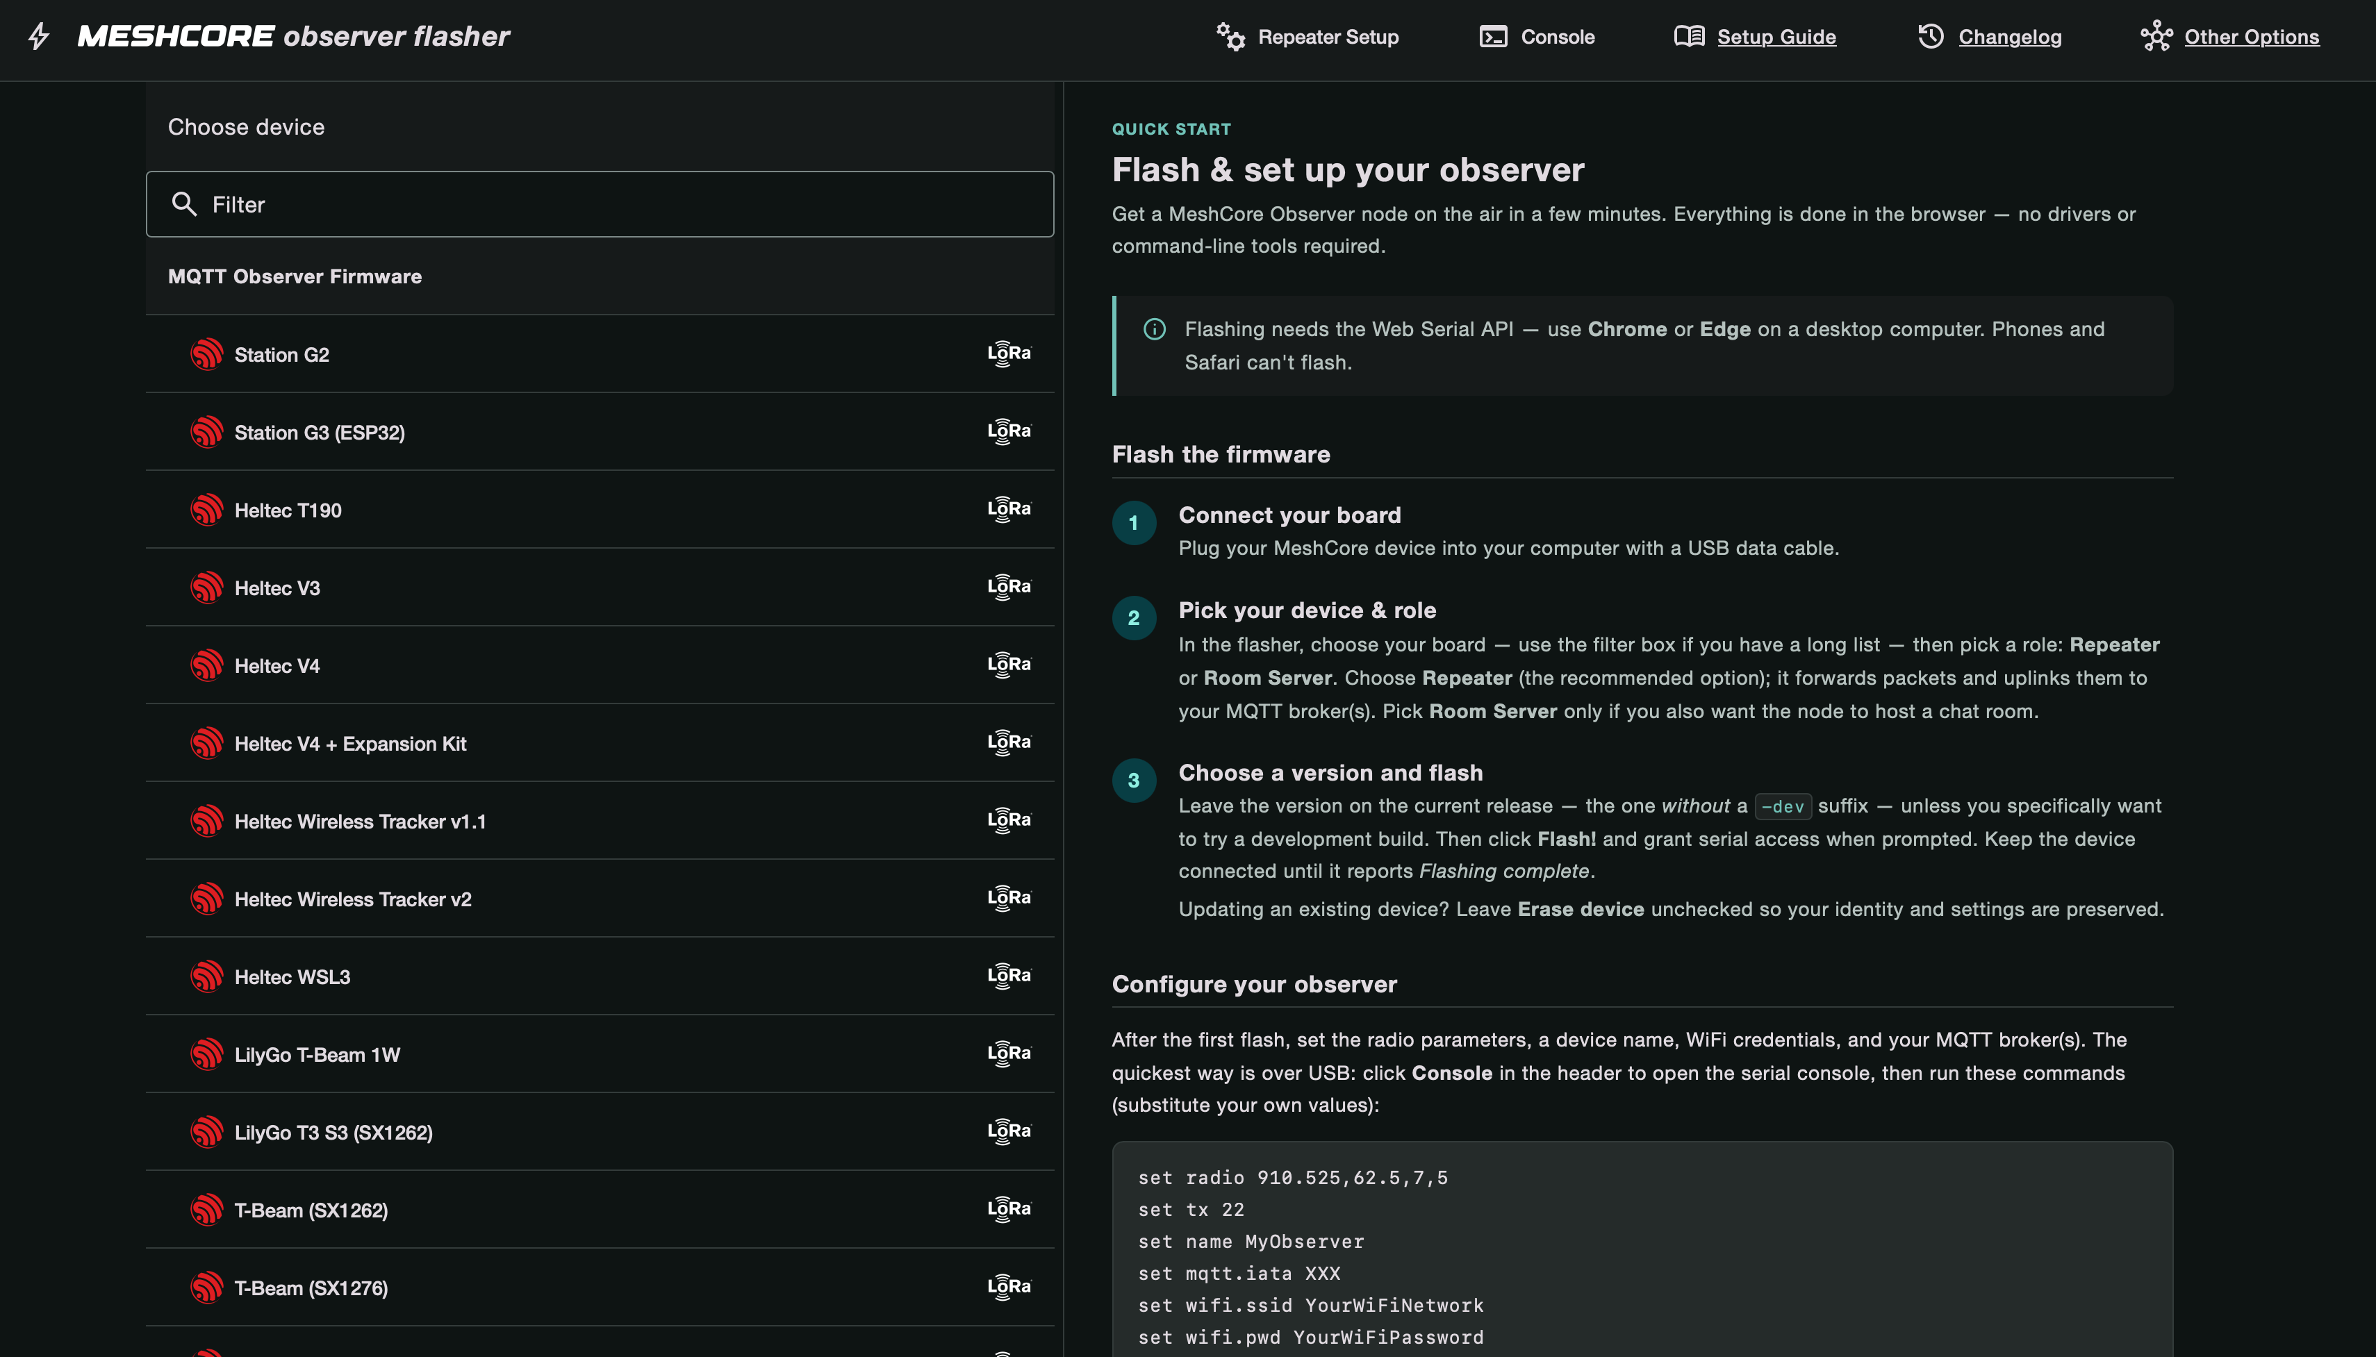Click the Choose device heading
The image size is (2376, 1357).
tap(246, 127)
